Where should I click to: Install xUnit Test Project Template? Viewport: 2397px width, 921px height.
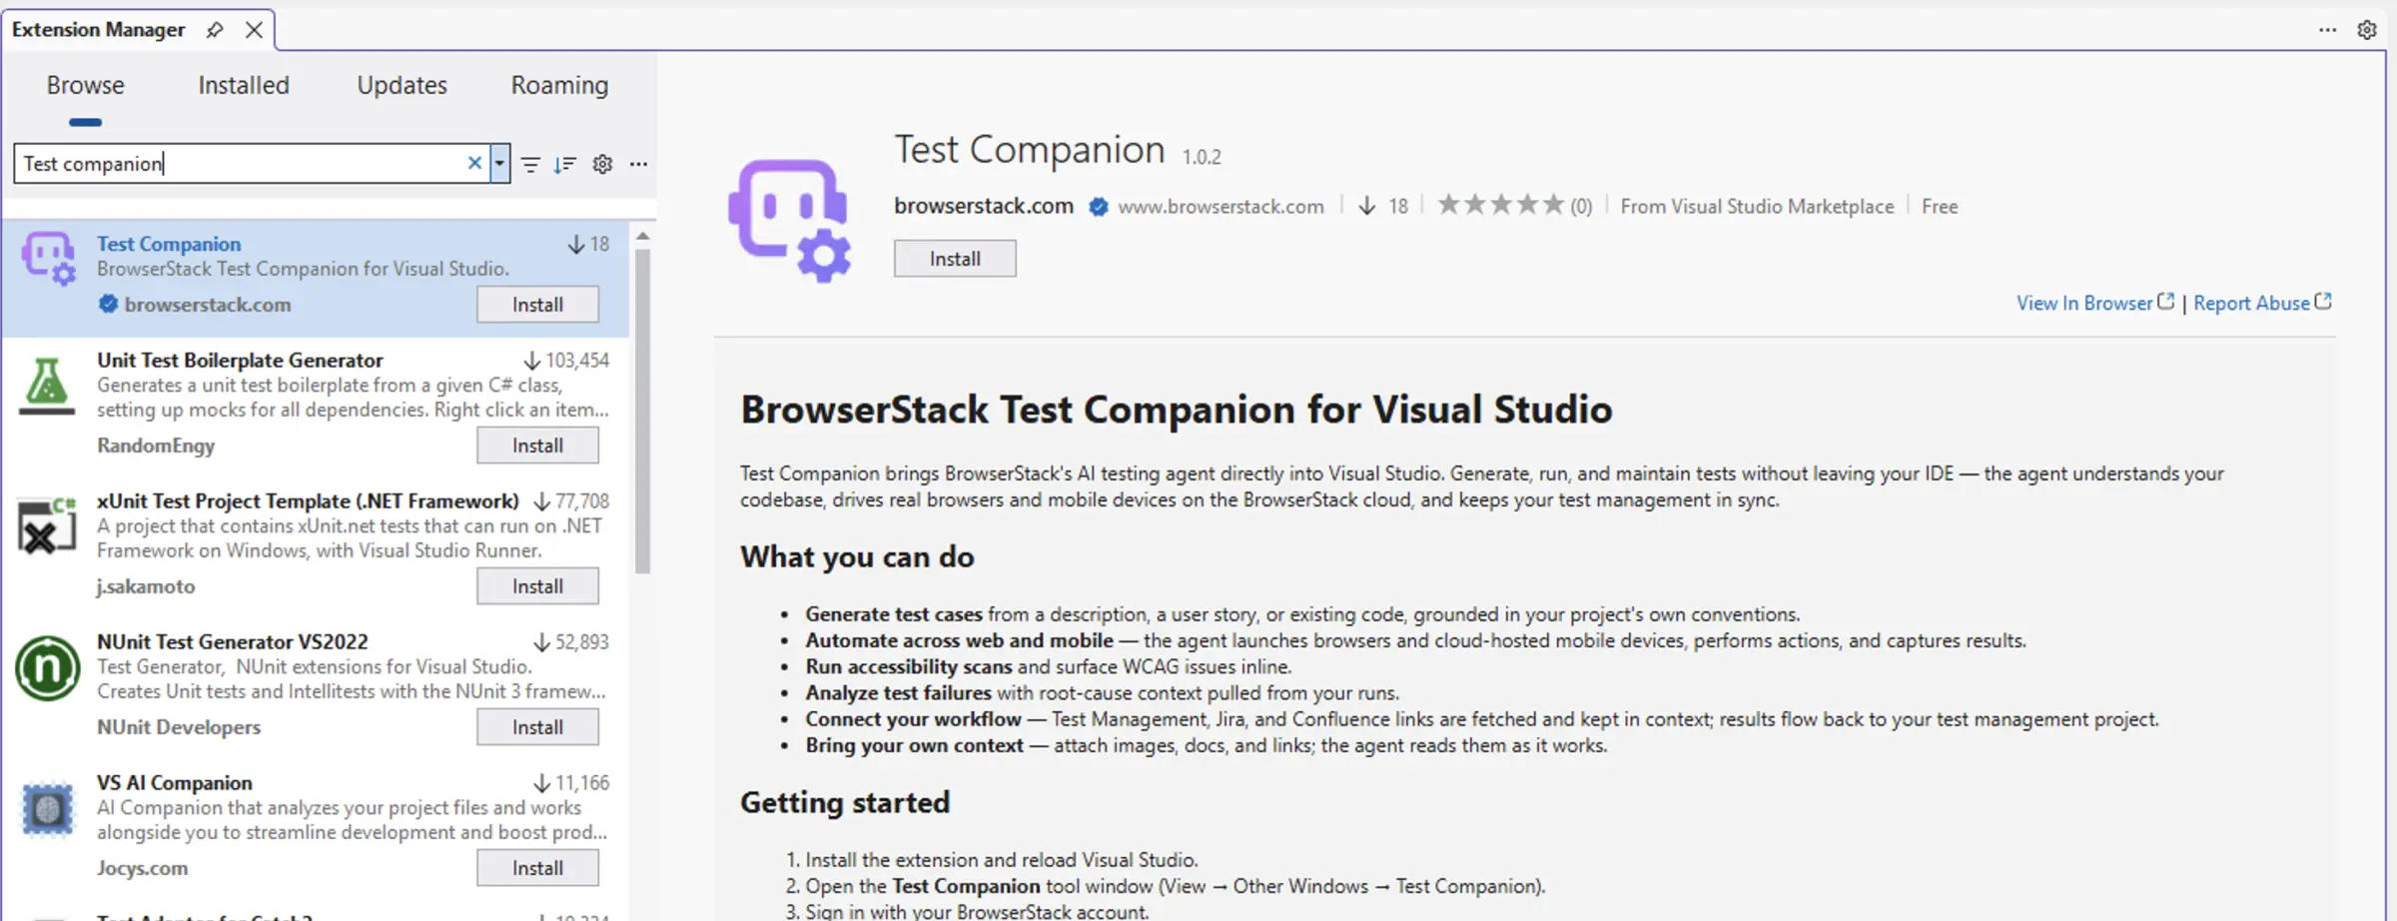click(537, 586)
